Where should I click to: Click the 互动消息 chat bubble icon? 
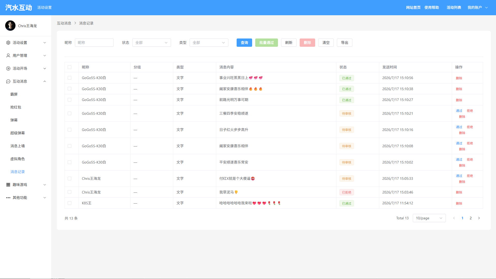click(x=8, y=81)
